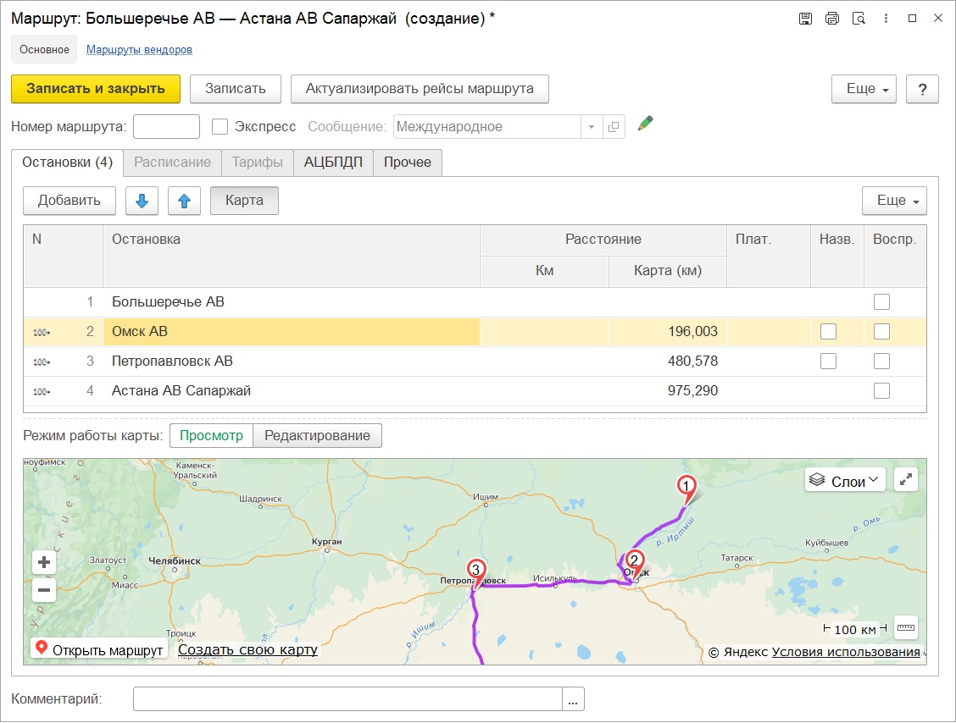Move stop down with blue down arrow
This screenshot has height=723, width=956.
click(x=142, y=201)
